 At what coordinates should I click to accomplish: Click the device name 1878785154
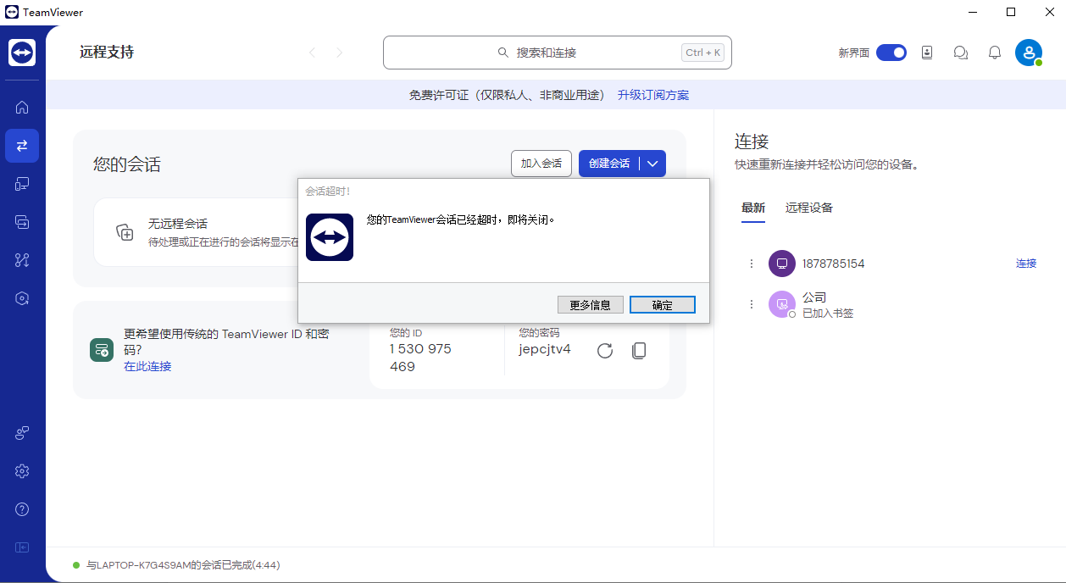coord(834,264)
